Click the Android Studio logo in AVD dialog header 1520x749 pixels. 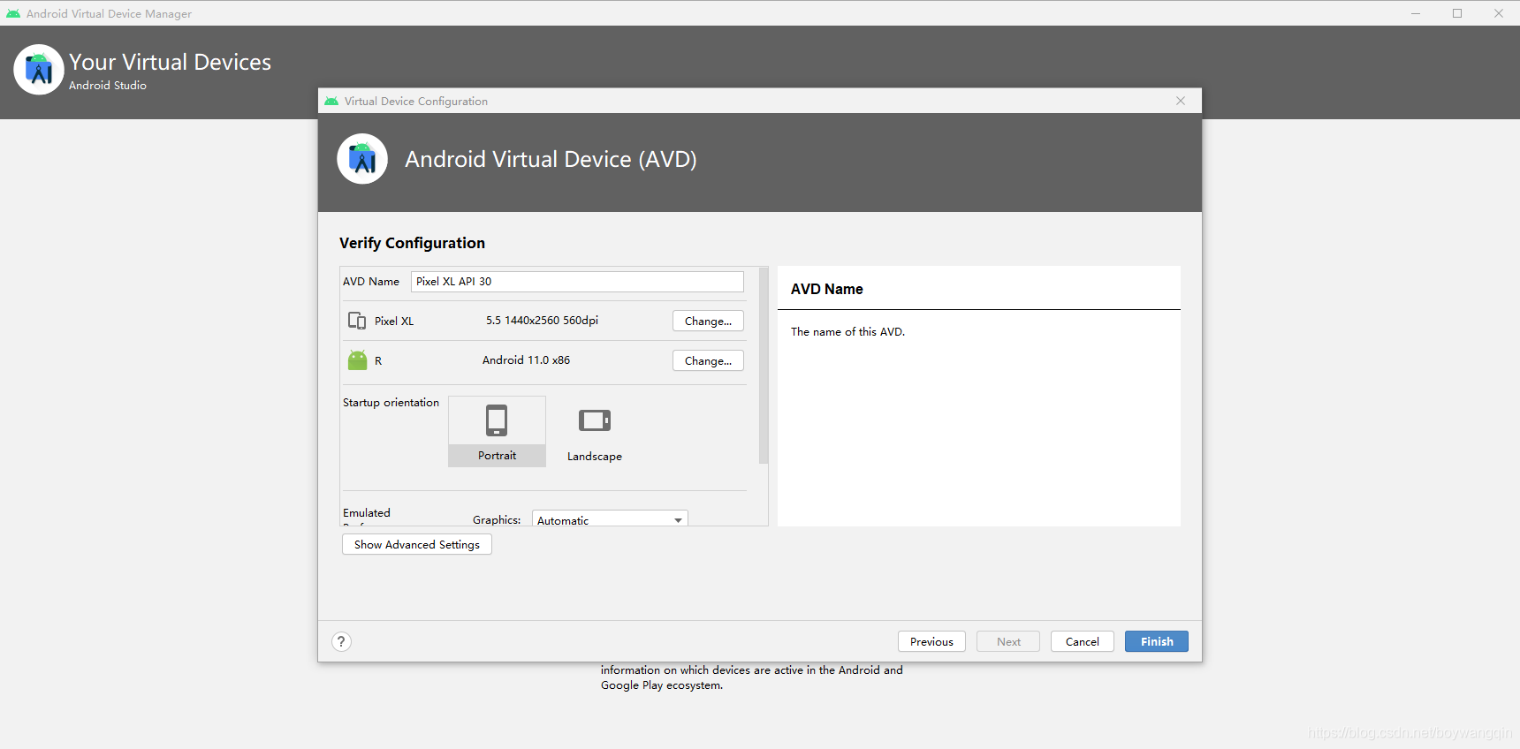pos(362,159)
